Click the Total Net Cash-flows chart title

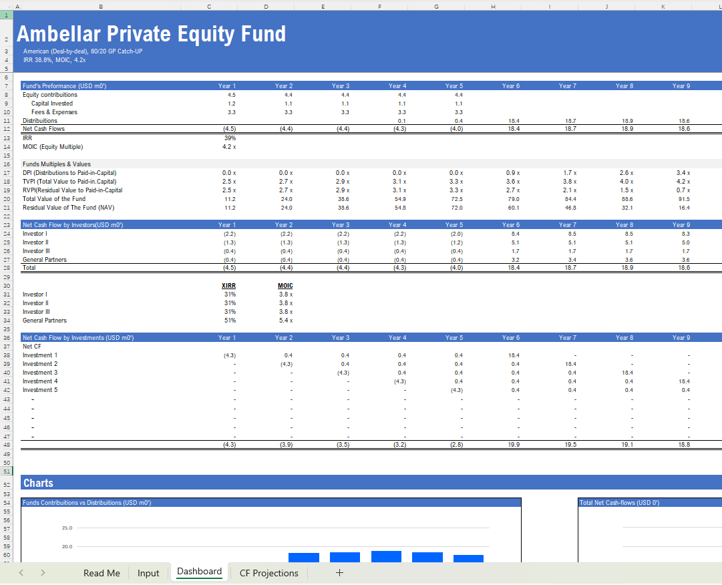point(619,503)
